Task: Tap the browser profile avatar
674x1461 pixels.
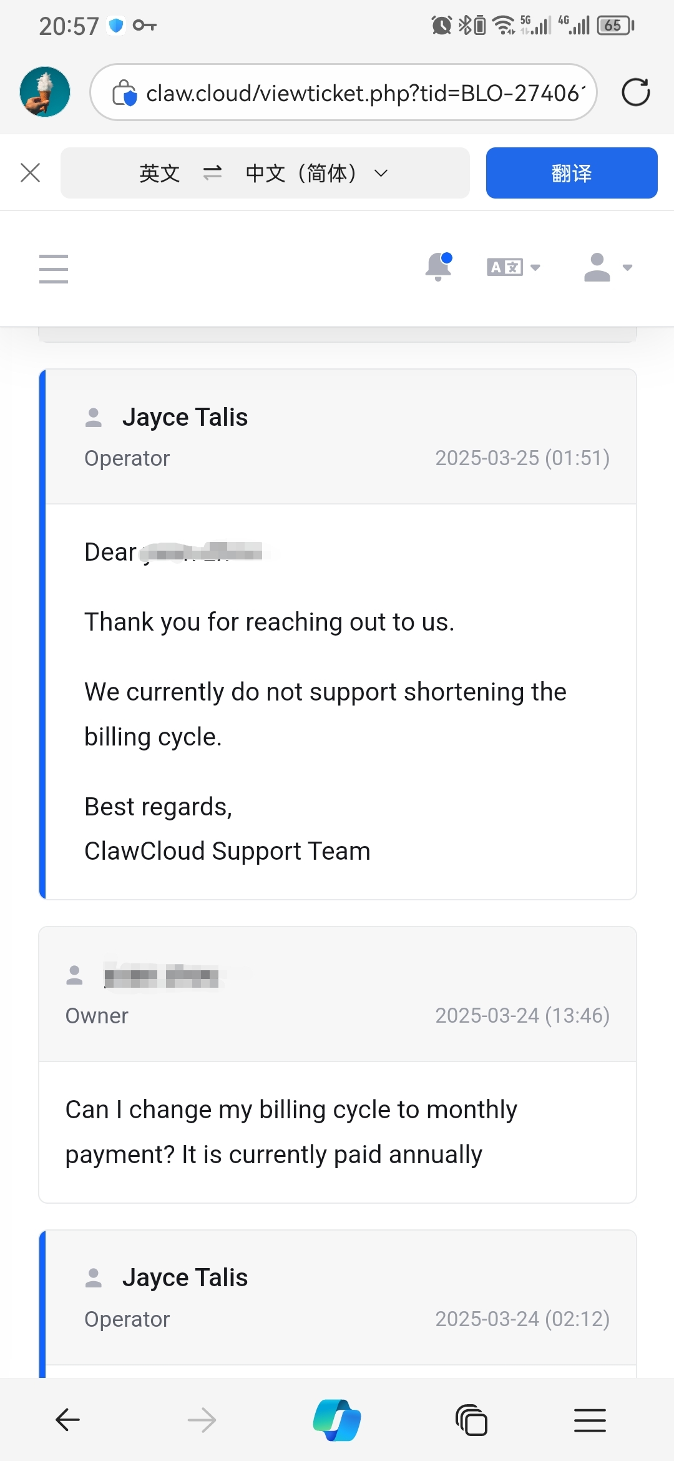Action: (x=45, y=92)
